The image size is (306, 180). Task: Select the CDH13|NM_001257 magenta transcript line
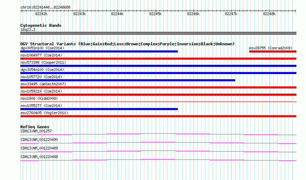click(158, 134)
